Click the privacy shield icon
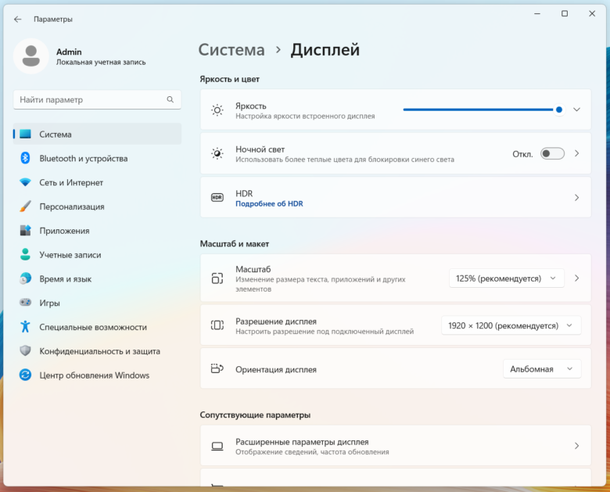Screen dimensions: 610x492 tap(25, 350)
